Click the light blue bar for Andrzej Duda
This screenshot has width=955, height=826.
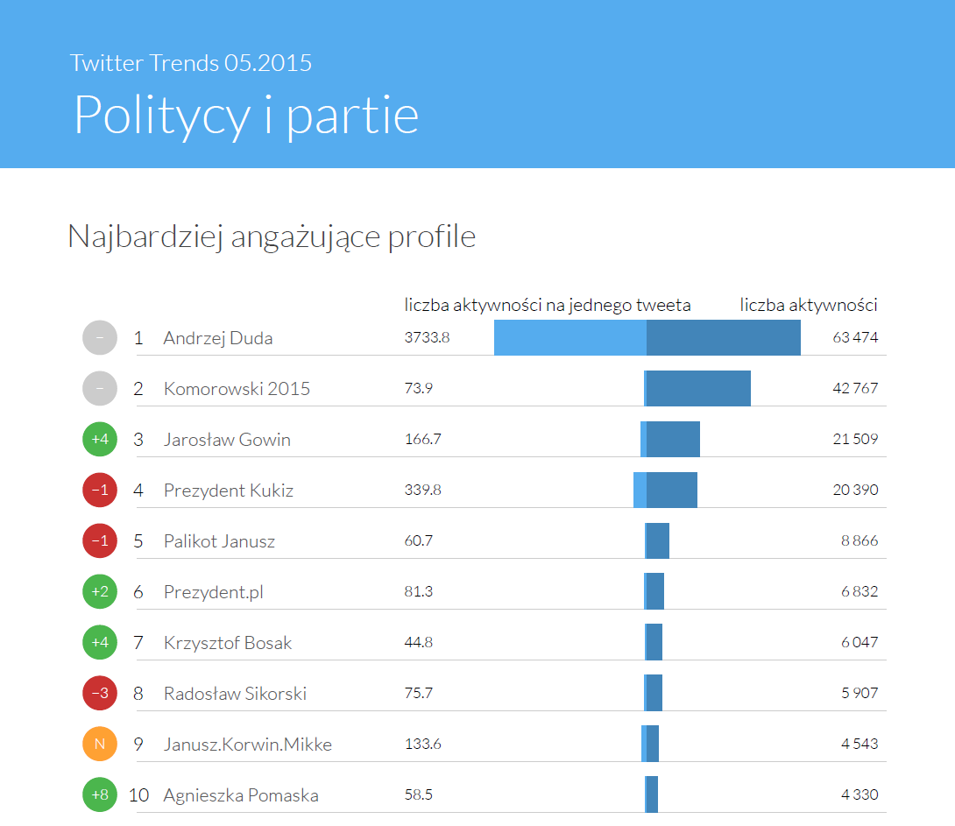point(569,337)
